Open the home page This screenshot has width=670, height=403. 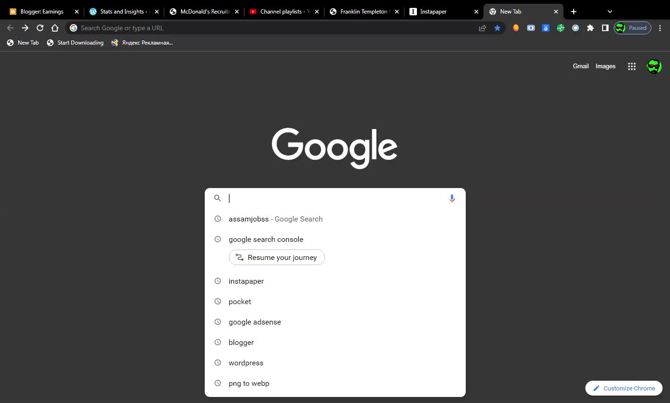pyautogui.click(x=55, y=28)
